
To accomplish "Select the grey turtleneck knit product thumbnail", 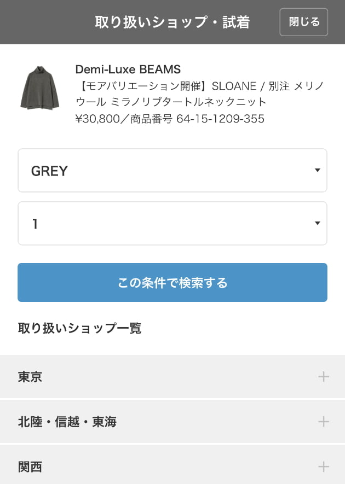I will coord(39,88).
